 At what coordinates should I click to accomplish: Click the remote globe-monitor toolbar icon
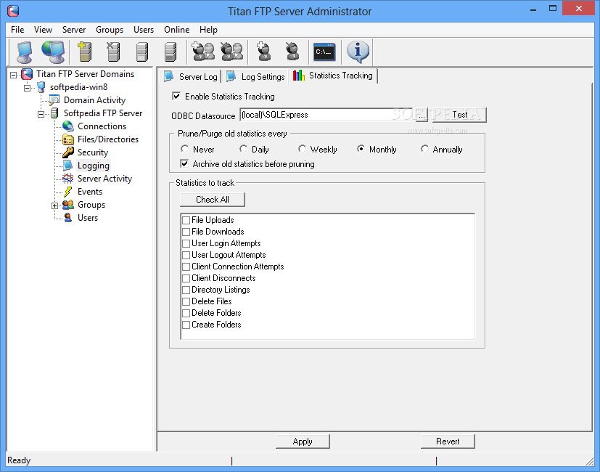53,52
